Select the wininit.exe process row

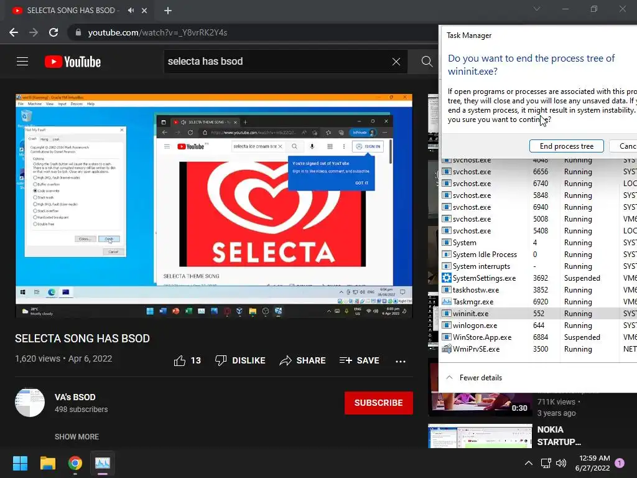(x=538, y=314)
